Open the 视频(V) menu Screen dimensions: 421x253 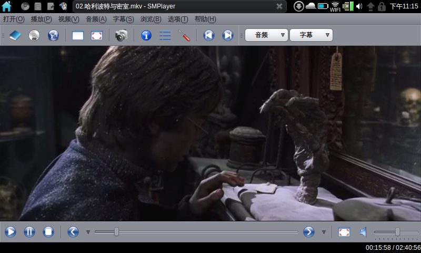[69, 19]
